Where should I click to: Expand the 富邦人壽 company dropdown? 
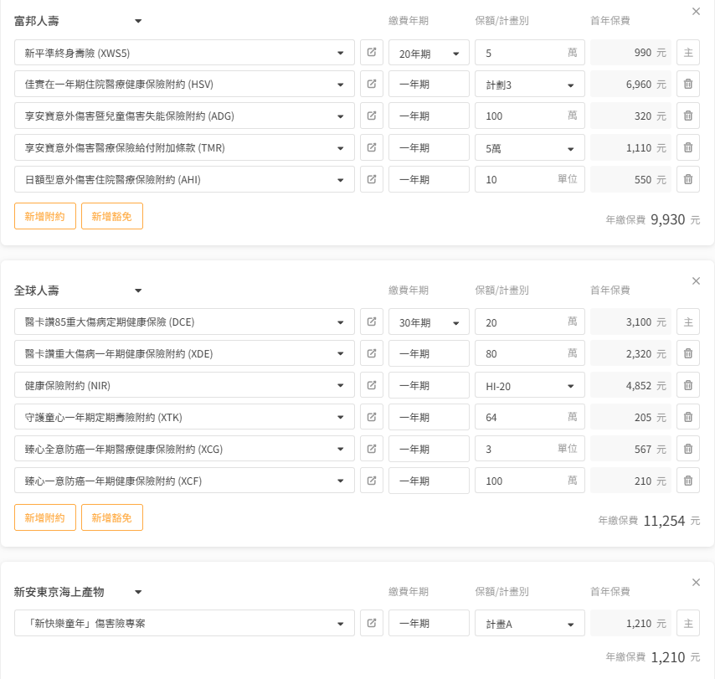[x=138, y=21]
